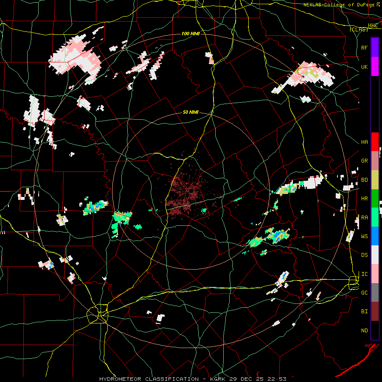Click the IC legend label
382x382 pixels.
[x=365, y=274]
